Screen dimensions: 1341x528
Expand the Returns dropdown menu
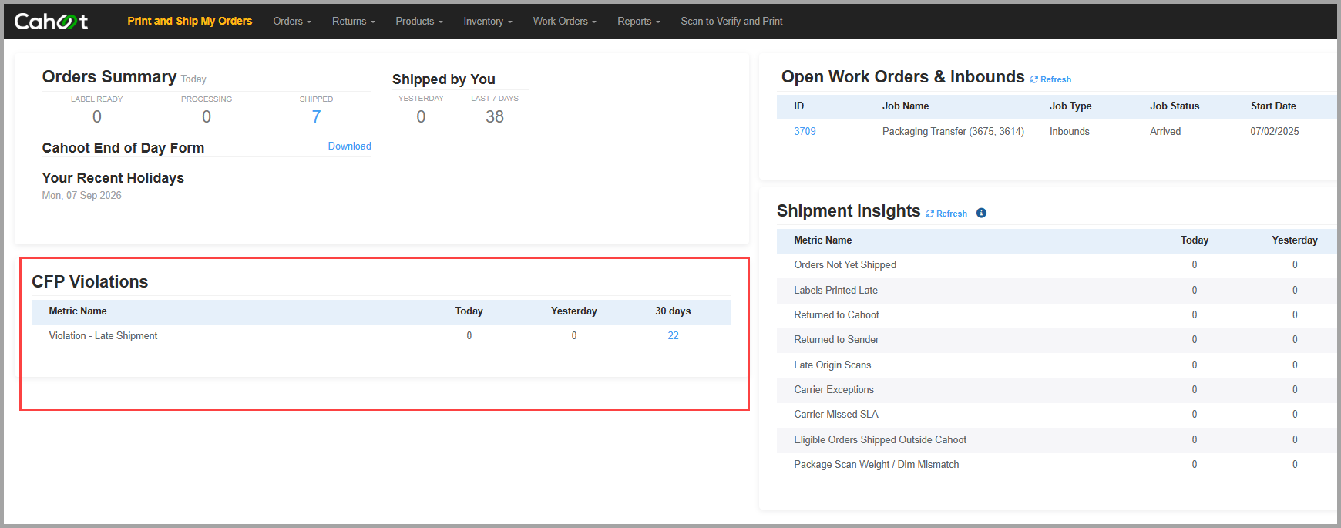(x=354, y=21)
